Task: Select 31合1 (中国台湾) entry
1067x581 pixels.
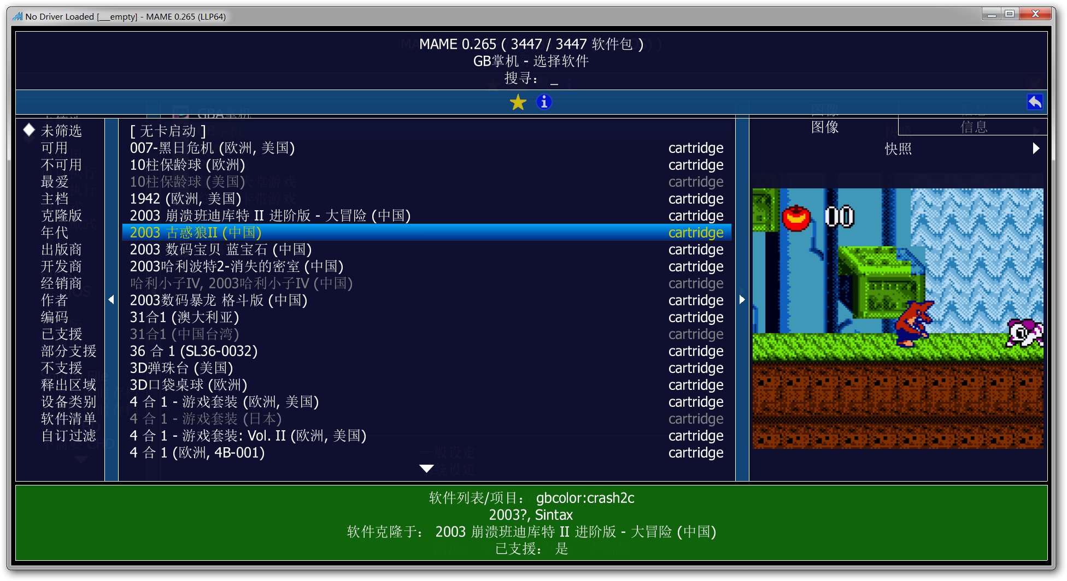Action: tap(426, 334)
